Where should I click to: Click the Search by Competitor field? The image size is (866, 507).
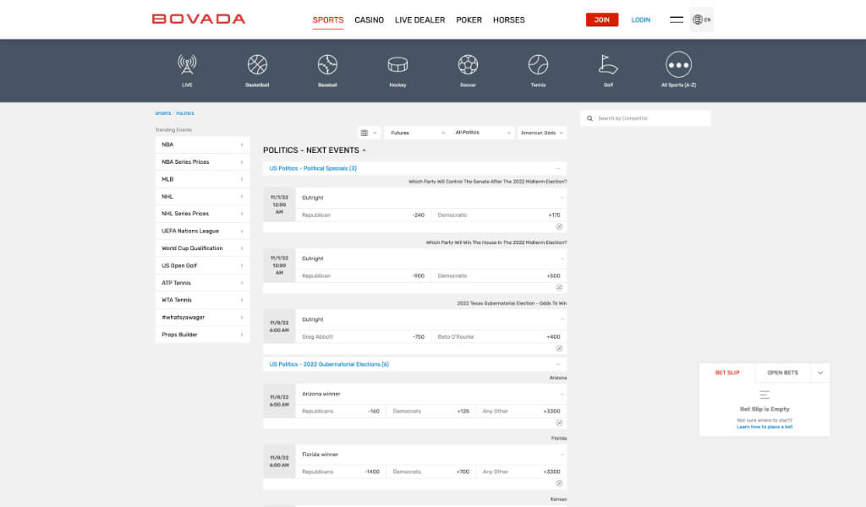point(645,118)
